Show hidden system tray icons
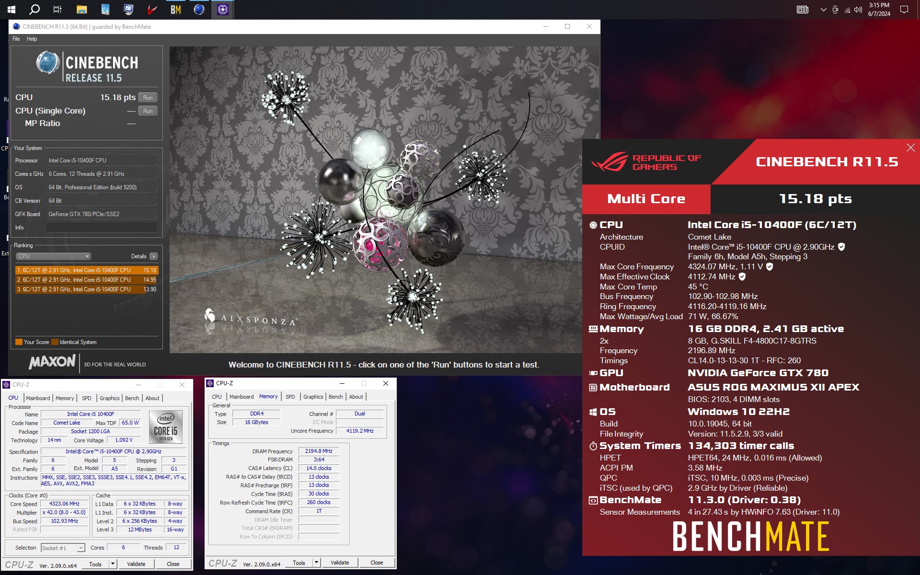 (823, 10)
